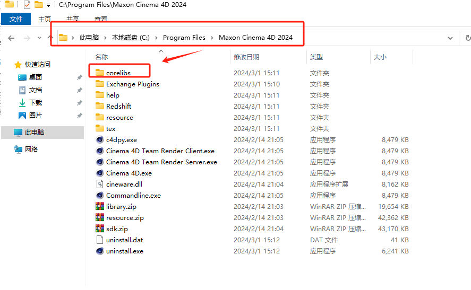Click the Properties checkmark icon in title bar
This screenshot has height=290, width=471.
pyautogui.click(x=27, y=5)
